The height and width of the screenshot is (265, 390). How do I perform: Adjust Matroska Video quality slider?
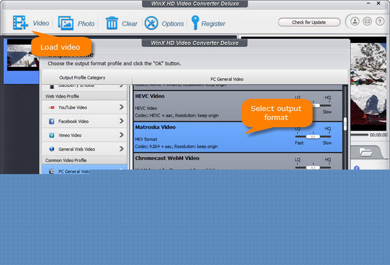(x=313, y=137)
